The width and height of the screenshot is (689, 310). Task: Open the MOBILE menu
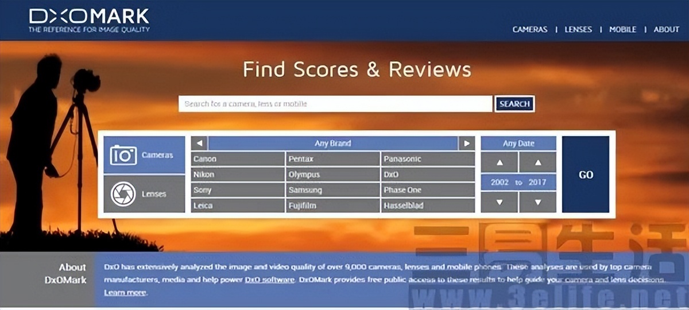[622, 29]
